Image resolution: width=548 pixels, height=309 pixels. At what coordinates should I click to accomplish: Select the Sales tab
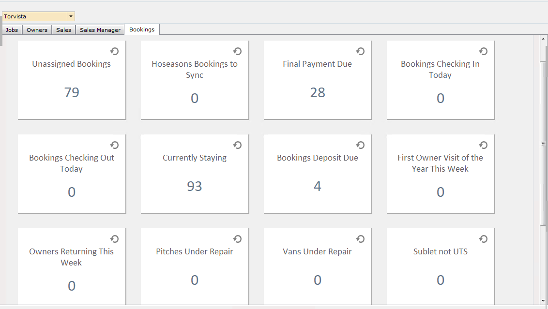(x=63, y=30)
